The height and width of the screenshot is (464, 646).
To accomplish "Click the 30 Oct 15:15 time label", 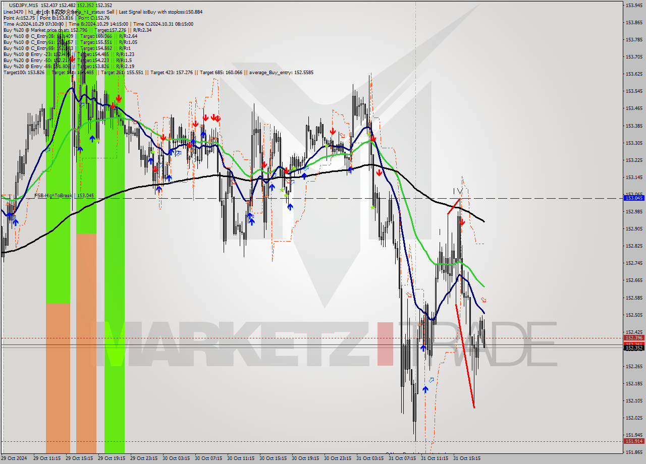I will [x=273, y=458].
